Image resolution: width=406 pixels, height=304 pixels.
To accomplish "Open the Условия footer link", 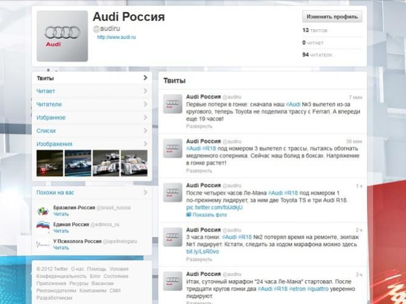I will pos(119,269).
